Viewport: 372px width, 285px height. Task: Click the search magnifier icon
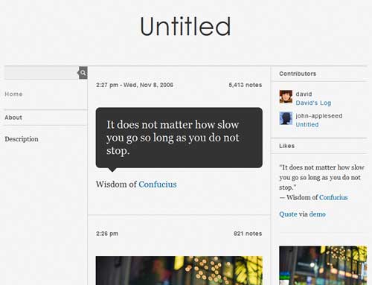[83, 73]
